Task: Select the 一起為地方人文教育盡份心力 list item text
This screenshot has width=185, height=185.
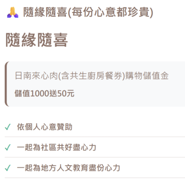Action: point(68,168)
